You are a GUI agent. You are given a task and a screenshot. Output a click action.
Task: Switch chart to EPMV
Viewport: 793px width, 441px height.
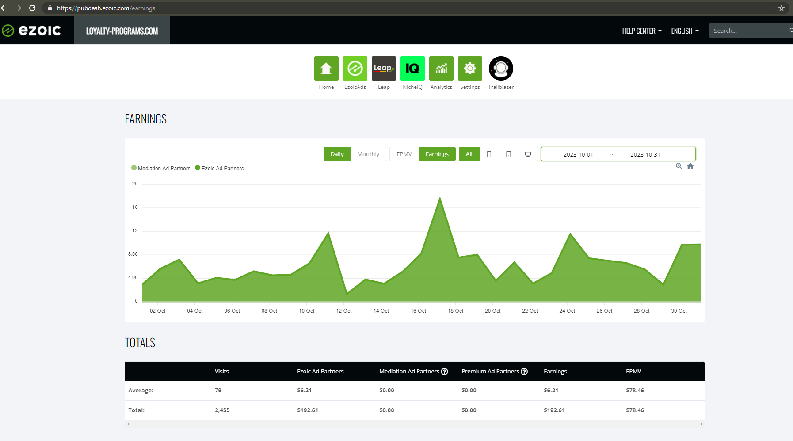(404, 154)
